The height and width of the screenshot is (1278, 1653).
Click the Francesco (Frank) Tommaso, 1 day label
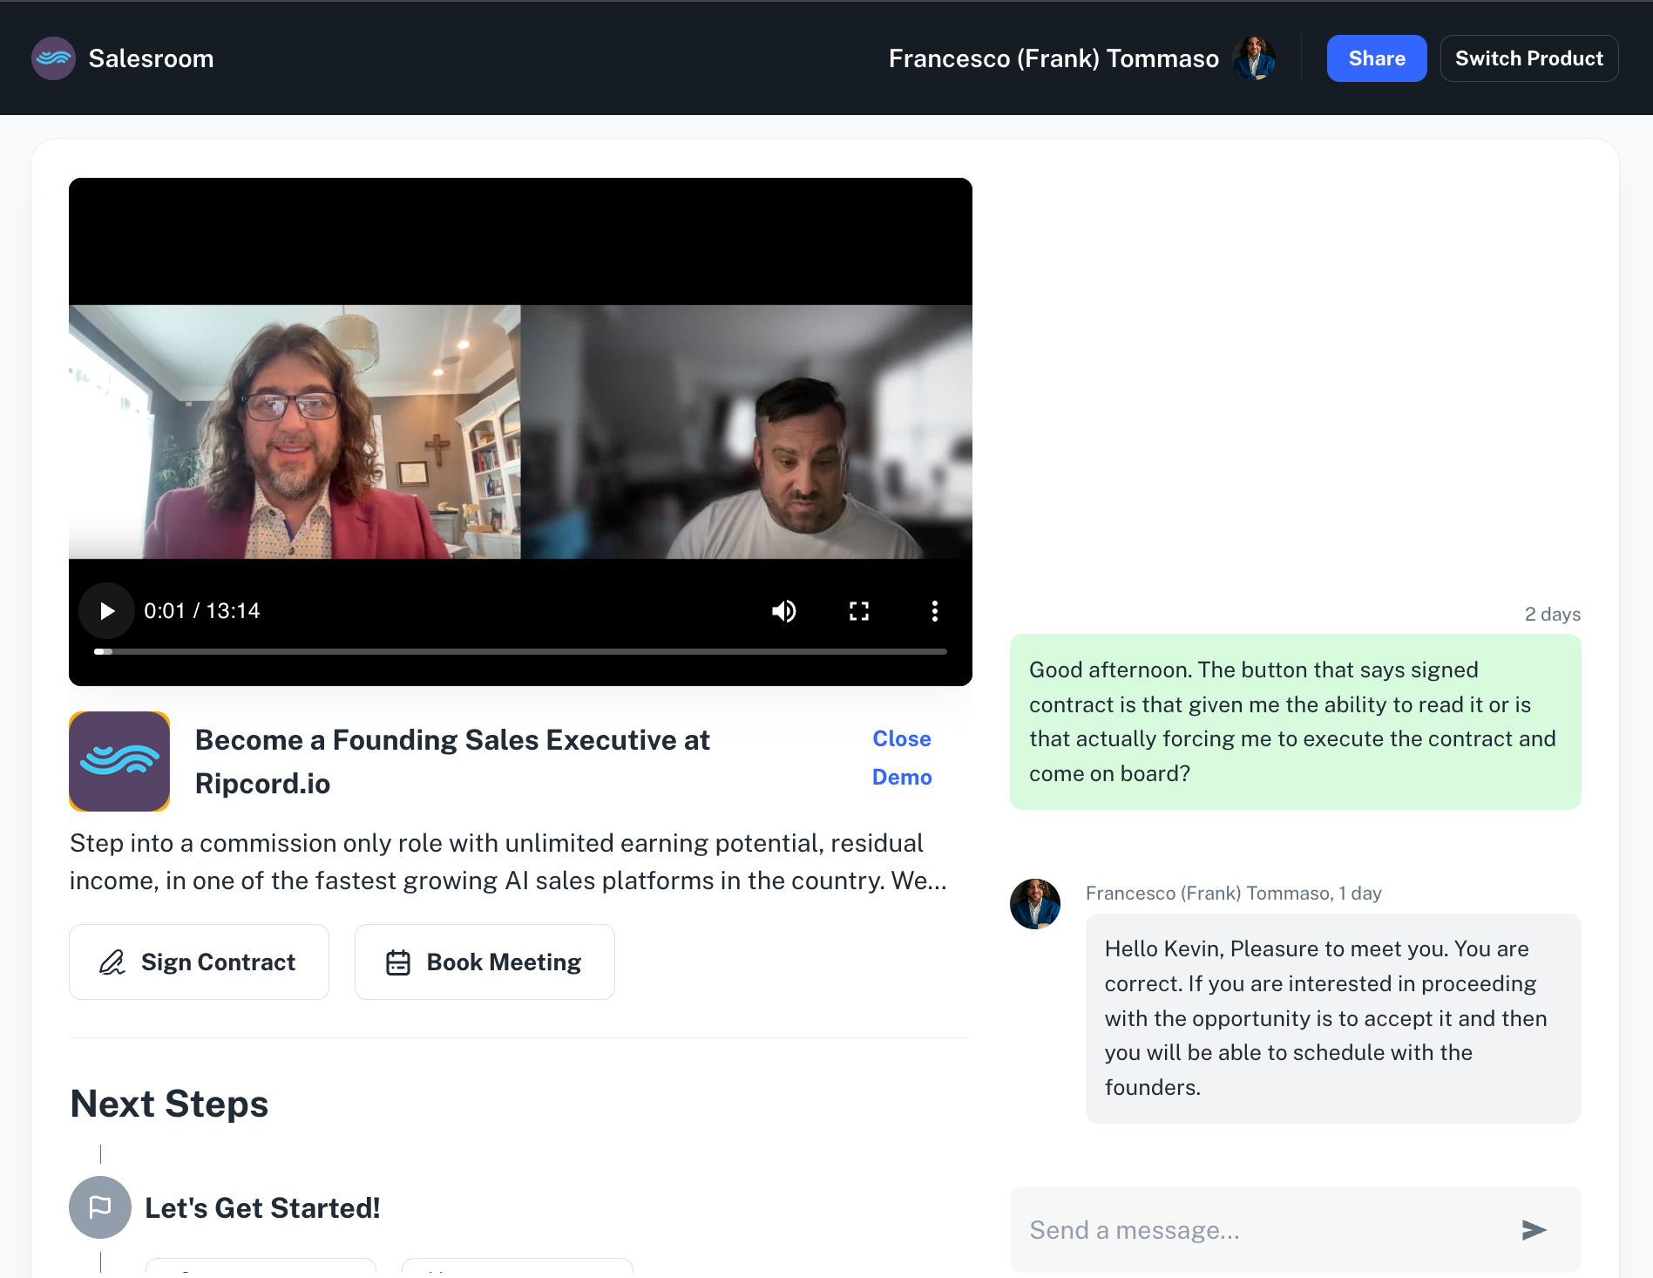point(1234,893)
